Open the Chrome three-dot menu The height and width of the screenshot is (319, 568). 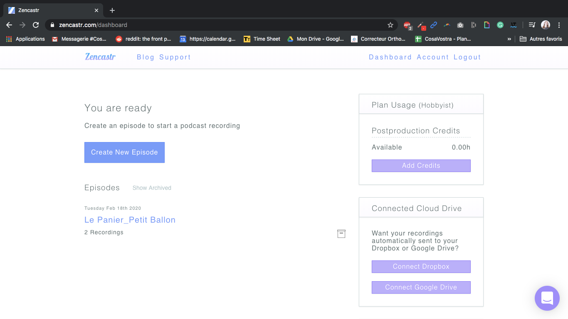[559, 25]
